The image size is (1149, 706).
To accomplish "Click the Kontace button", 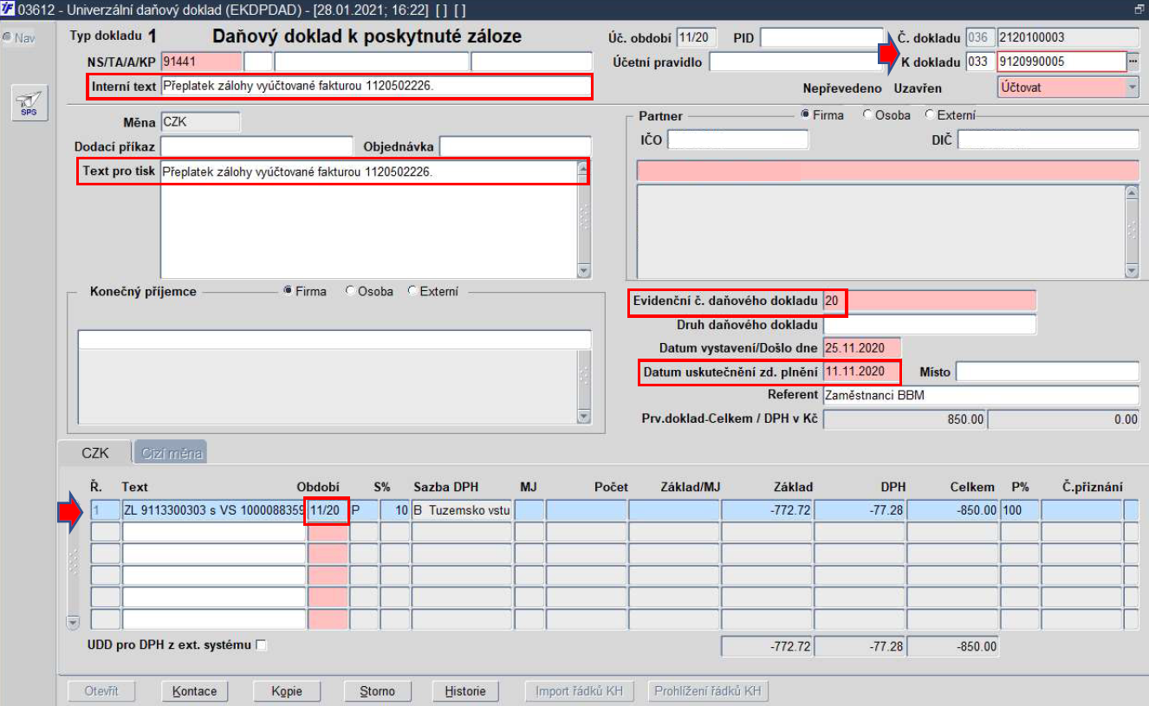I will [x=194, y=691].
